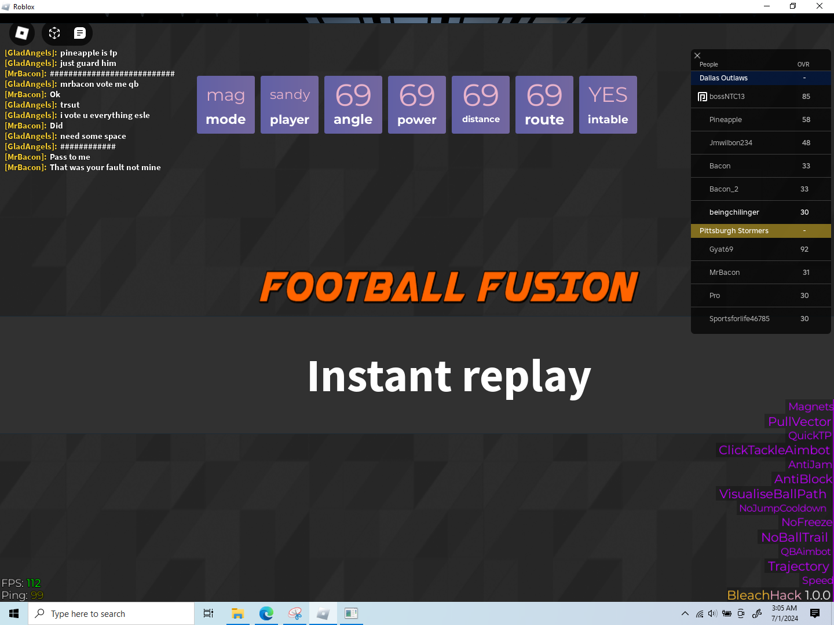The width and height of the screenshot is (834, 625).
Task: Open the Windows Start menu
Action: (14, 613)
